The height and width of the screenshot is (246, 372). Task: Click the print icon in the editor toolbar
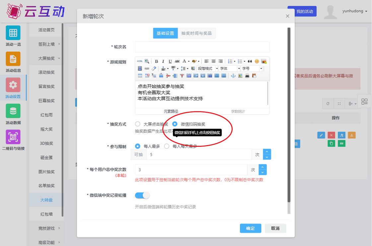click(247, 76)
